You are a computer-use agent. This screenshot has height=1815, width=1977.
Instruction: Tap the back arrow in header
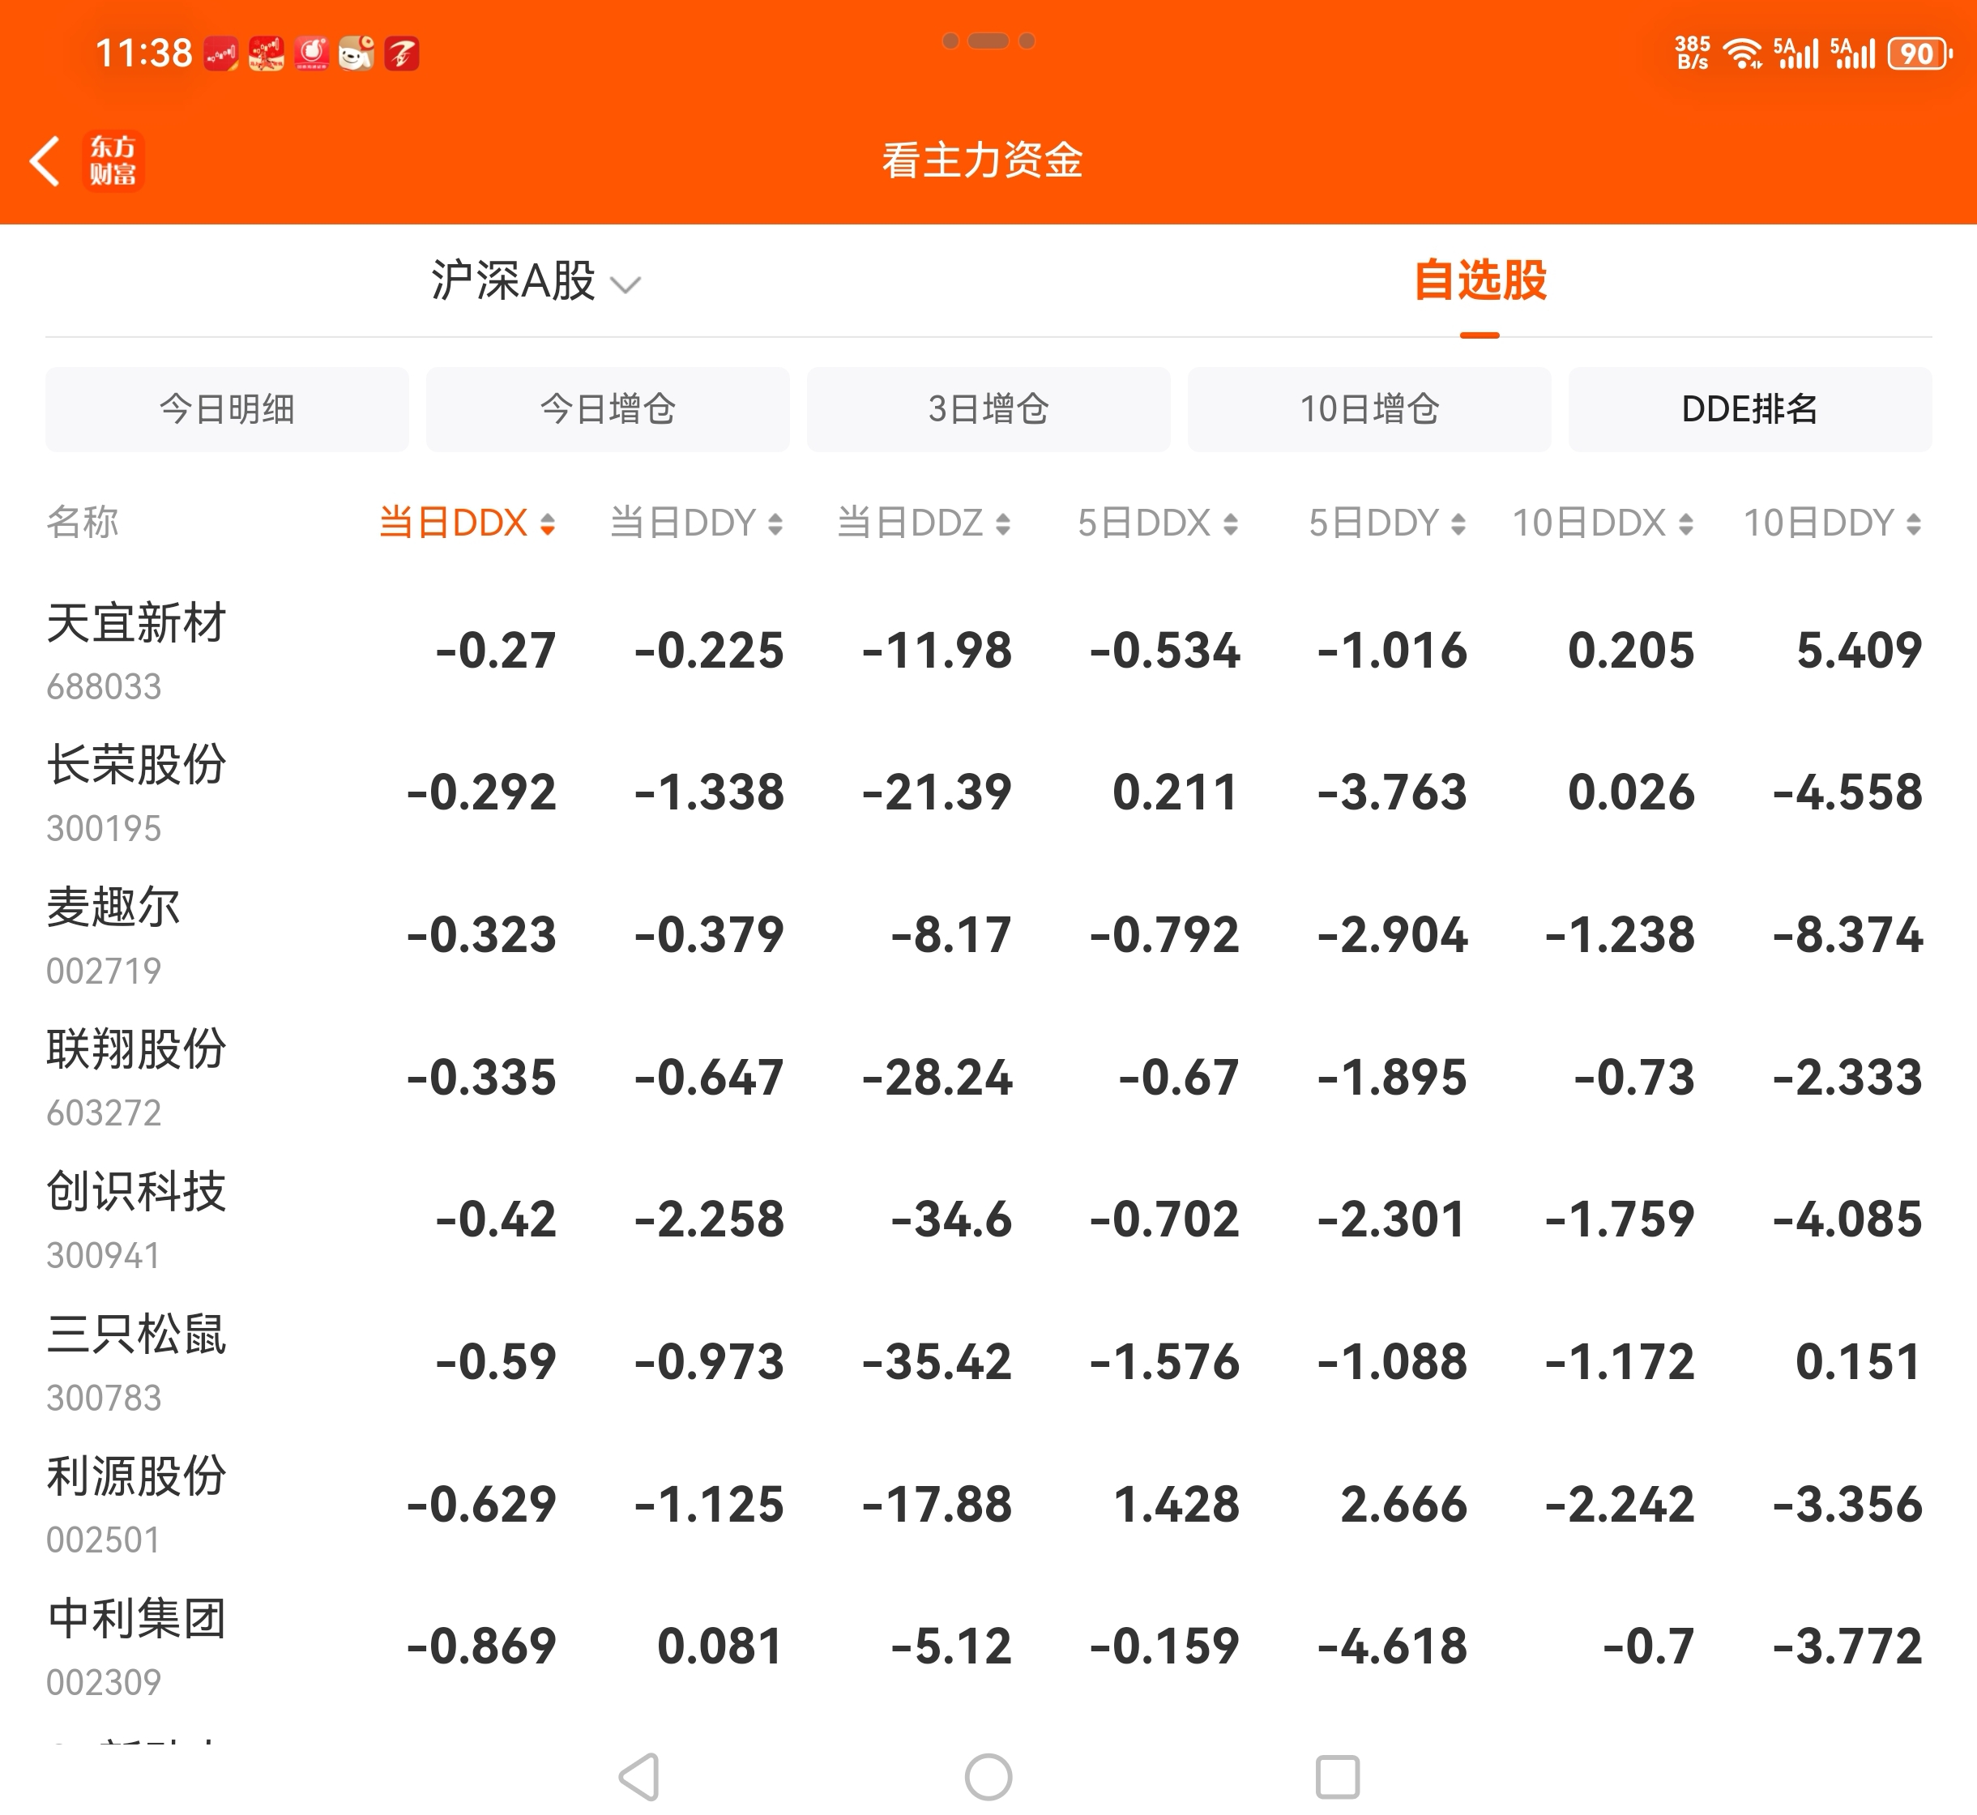point(45,161)
